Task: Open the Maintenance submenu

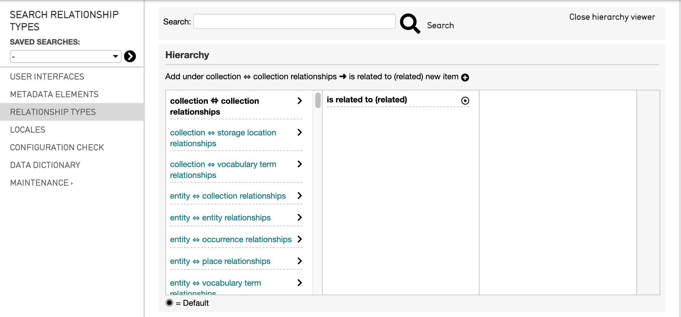Action: [41, 183]
